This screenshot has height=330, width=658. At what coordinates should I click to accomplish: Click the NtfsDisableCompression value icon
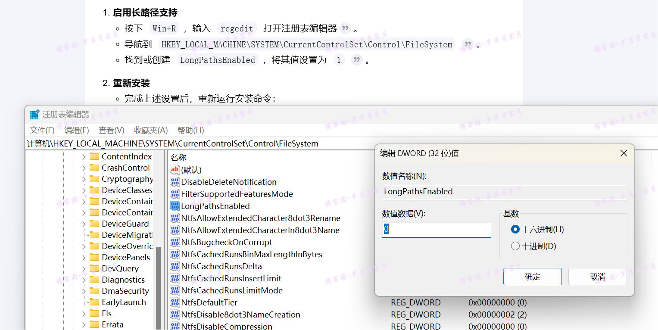pyautogui.click(x=175, y=326)
